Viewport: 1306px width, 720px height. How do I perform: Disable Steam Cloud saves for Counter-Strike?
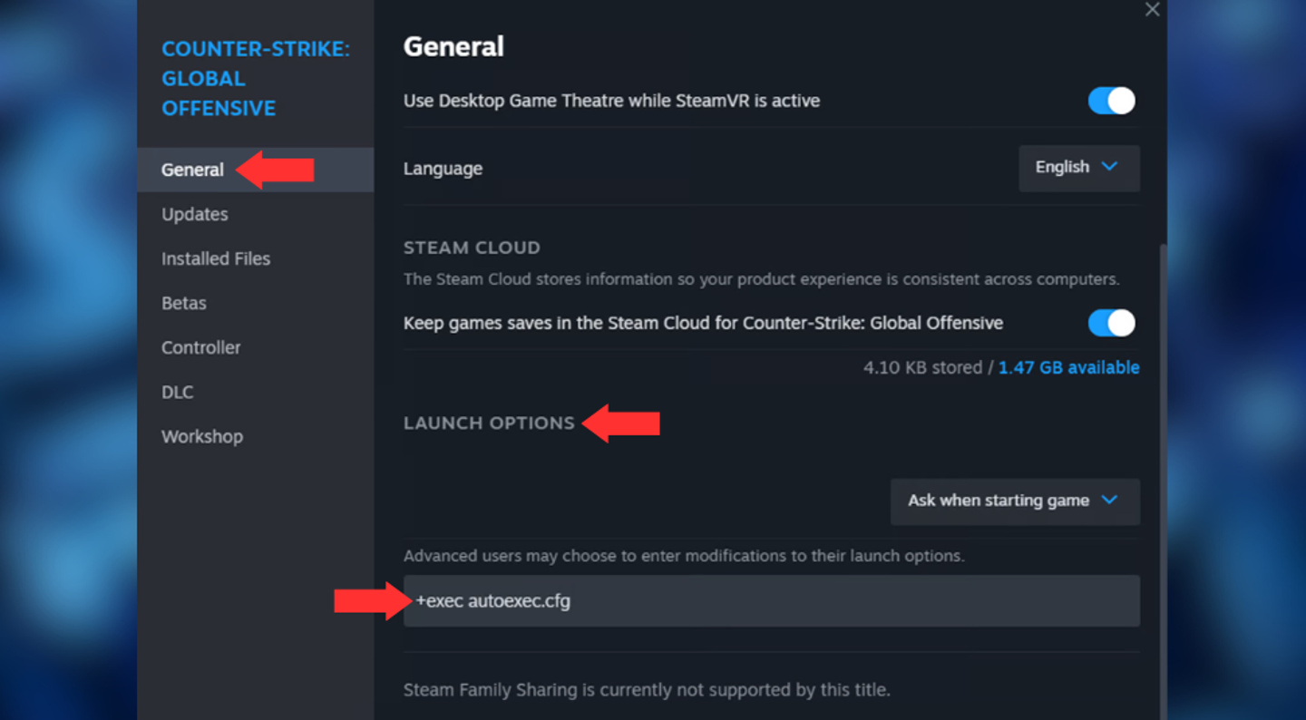click(1110, 323)
